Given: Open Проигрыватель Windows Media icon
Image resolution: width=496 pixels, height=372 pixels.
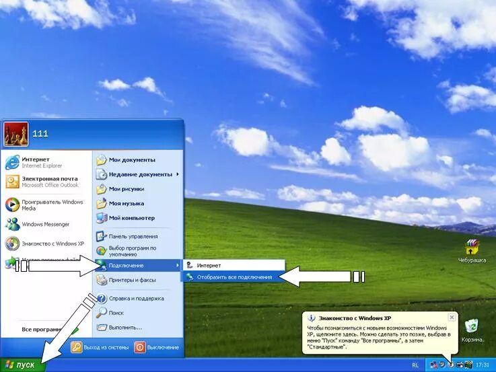Looking at the screenshot, I should click(x=12, y=204).
